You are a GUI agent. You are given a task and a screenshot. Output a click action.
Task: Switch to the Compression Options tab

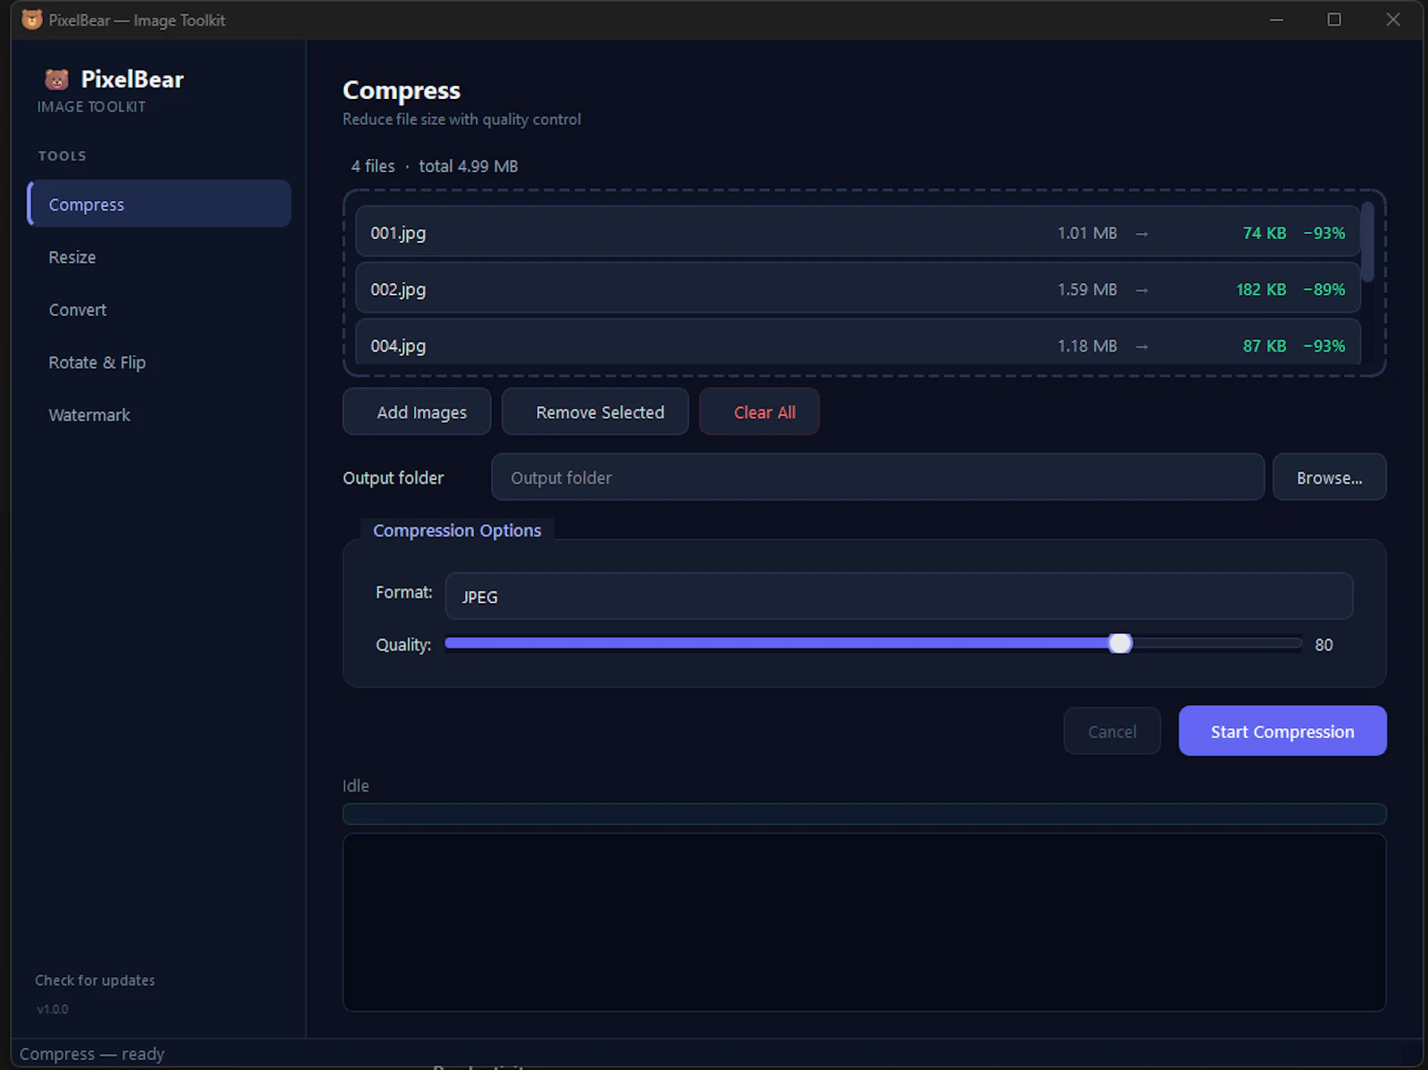click(x=457, y=530)
